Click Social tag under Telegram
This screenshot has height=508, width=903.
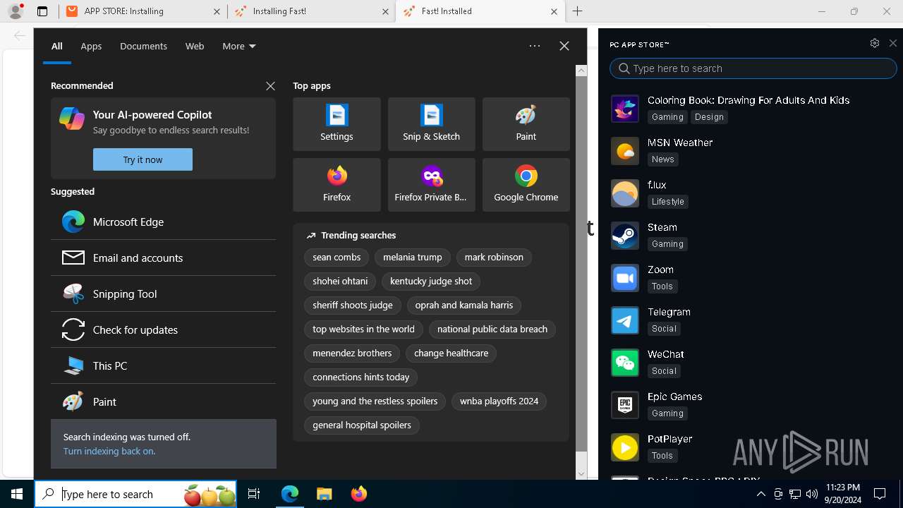pos(664,329)
